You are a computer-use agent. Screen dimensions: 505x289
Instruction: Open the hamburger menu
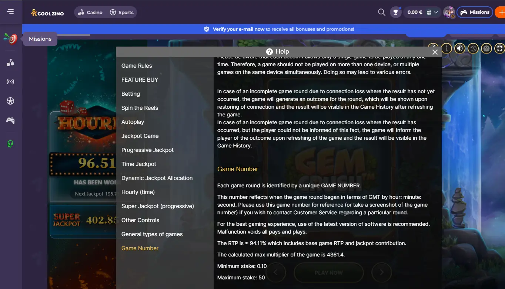(10, 11)
